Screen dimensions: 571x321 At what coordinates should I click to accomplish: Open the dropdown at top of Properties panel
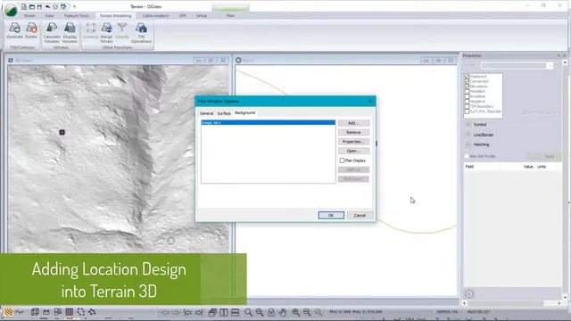coord(550,65)
